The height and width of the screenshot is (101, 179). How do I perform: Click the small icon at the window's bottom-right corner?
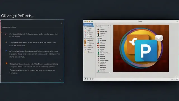pyautogui.click(x=177, y=79)
